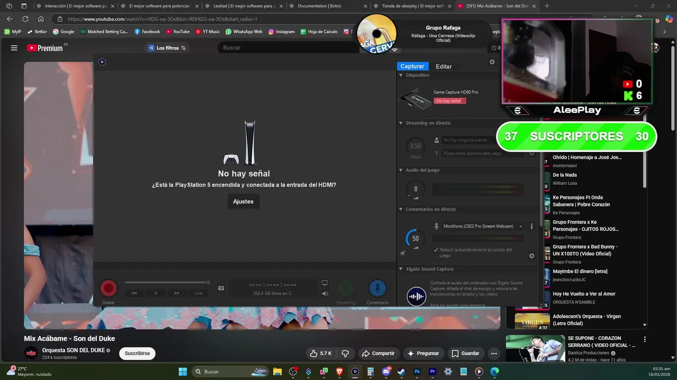Start recording with the red Grabar button

coord(108,288)
